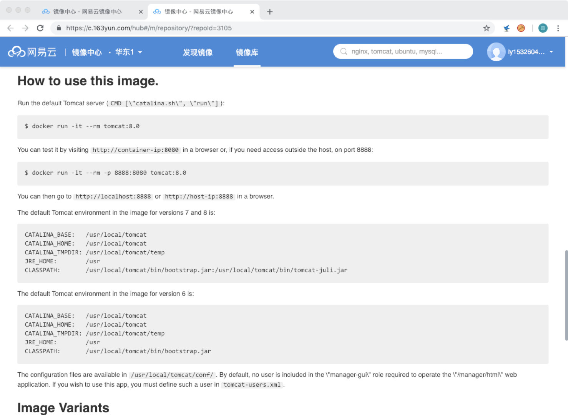
Task: Click the 网易云 cloud logo
Action: pyautogui.click(x=32, y=52)
